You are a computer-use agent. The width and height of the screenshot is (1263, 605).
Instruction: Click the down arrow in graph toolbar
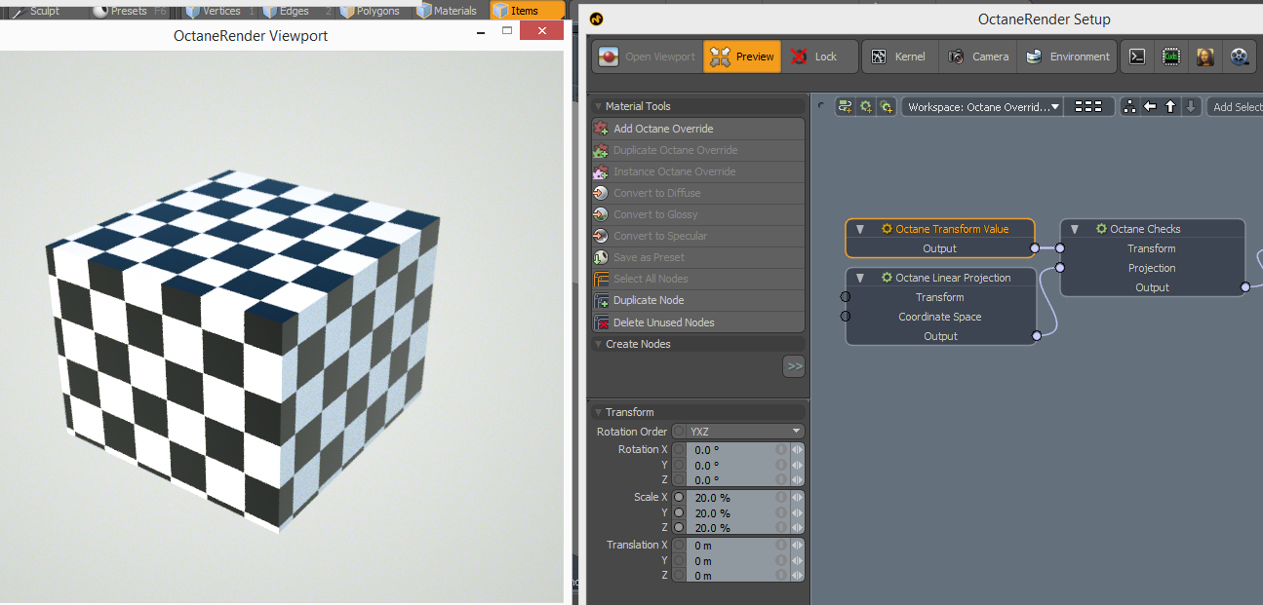click(x=1191, y=107)
